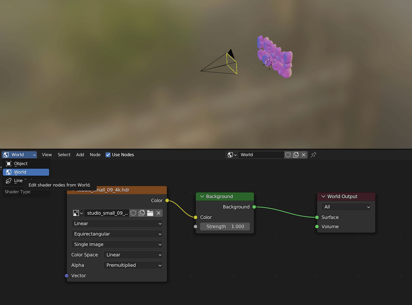Adjust the Strength value on the Background node

point(225,226)
